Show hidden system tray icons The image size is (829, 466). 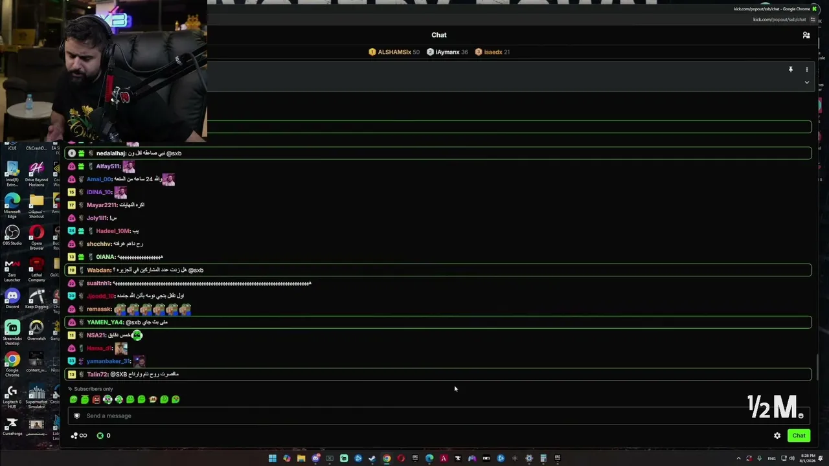pos(738,458)
